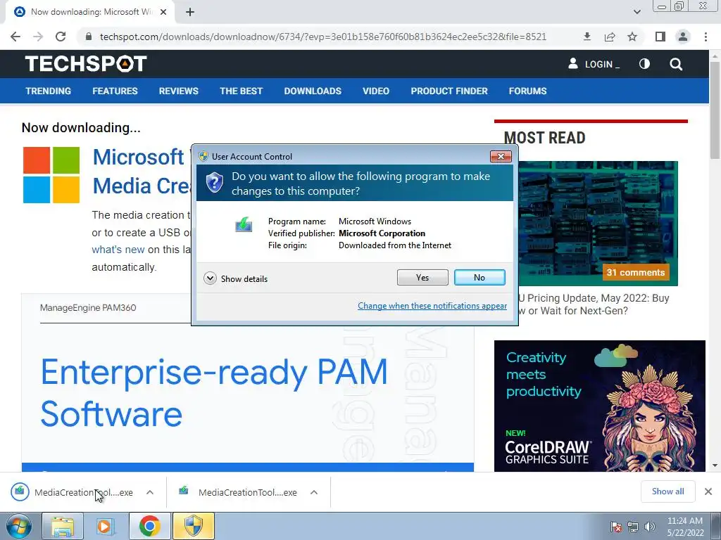Click Show all downloads
This screenshot has width=721, height=540.
pyautogui.click(x=667, y=491)
